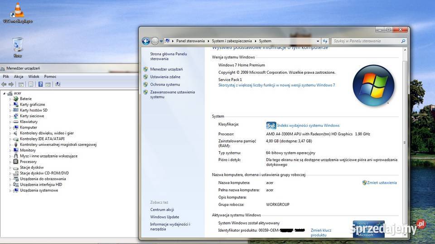Viewport: 435px width, 244px height.
Task: Open Centrum akcji link
Action: [x=162, y=210]
